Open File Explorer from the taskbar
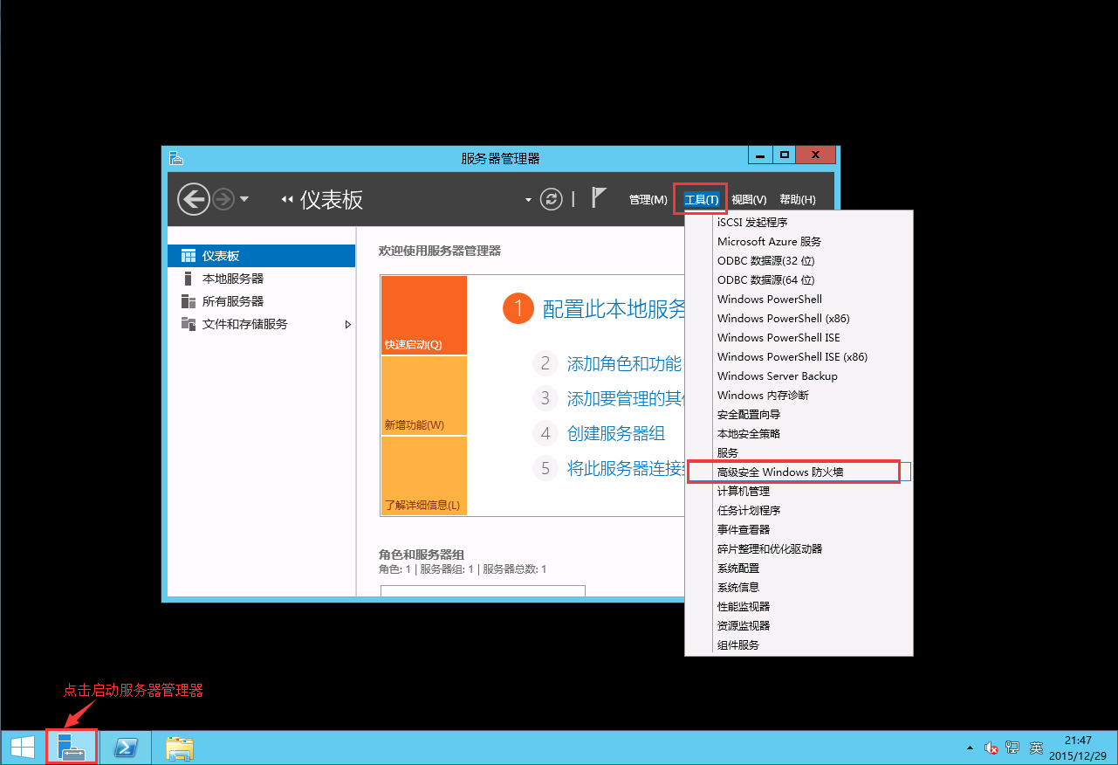 pyautogui.click(x=179, y=748)
